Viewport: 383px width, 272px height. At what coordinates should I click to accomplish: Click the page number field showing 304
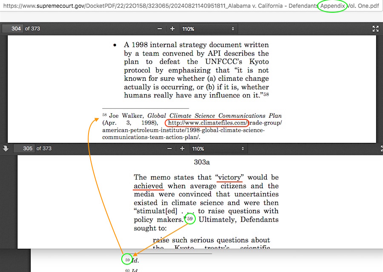click(x=12, y=29)
